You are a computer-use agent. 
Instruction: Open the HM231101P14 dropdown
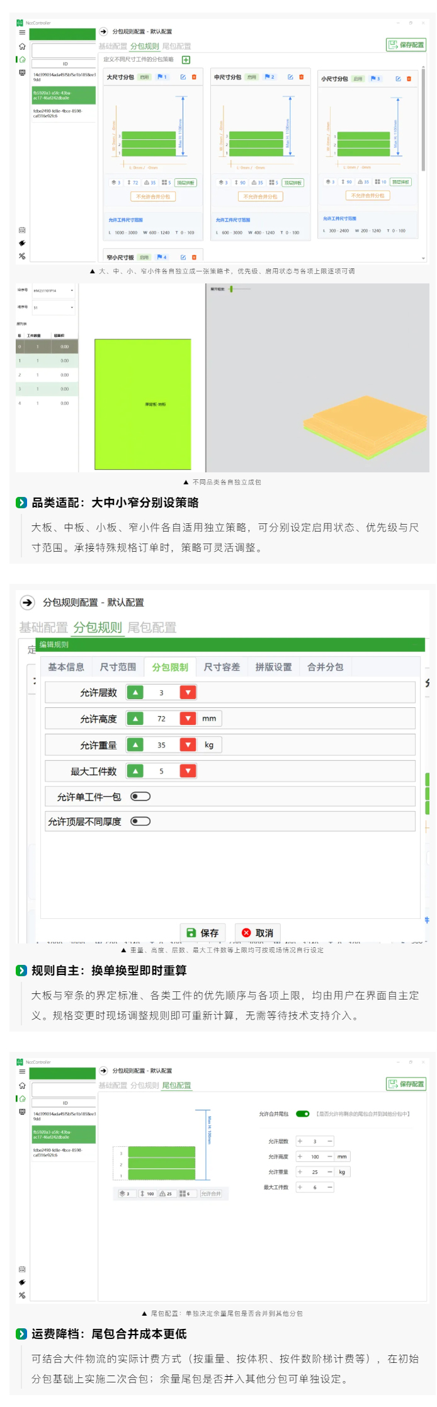[54, 290]
